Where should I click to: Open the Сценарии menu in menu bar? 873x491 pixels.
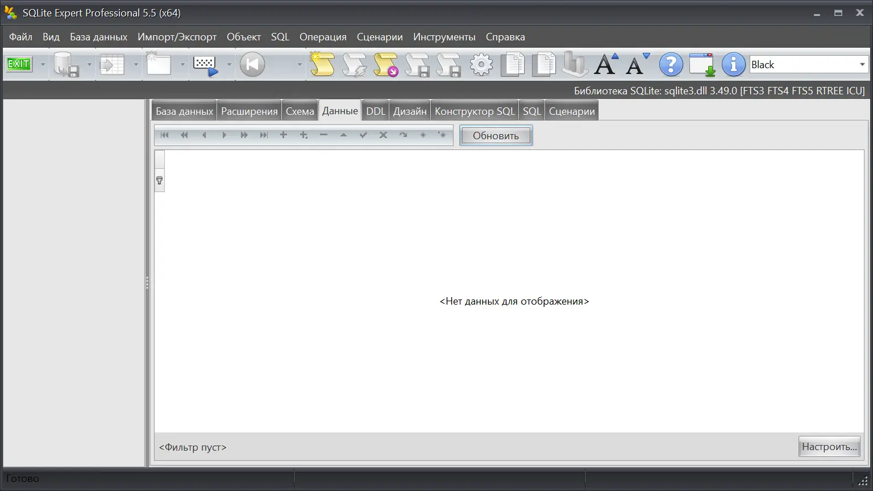(x=380, y=37)
